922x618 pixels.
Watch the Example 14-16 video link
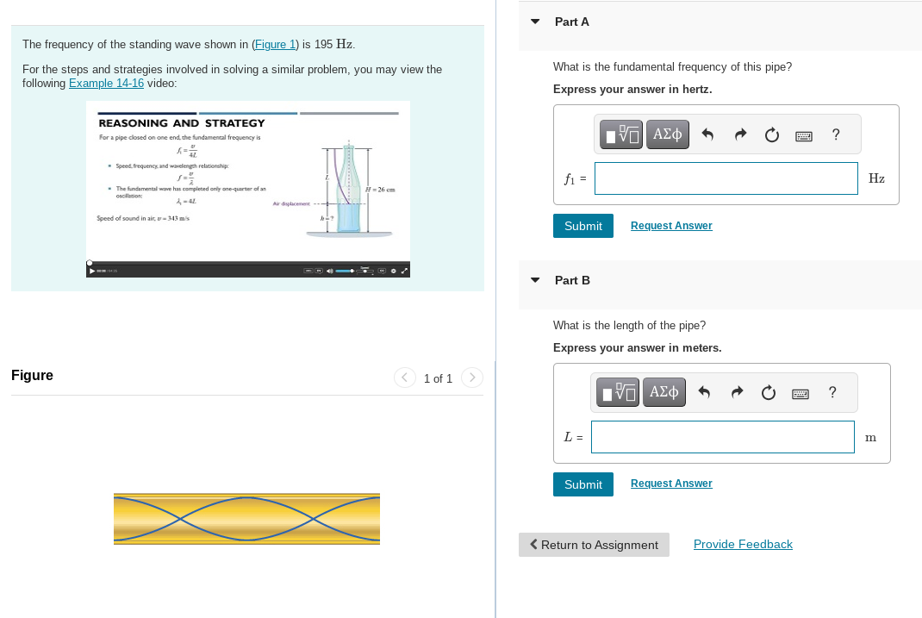[x=106, y=83]
